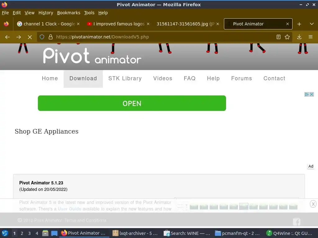Open the View menu
Image resolution: width=318 pixels, height=238 pixels.
(x=30, y=13)
